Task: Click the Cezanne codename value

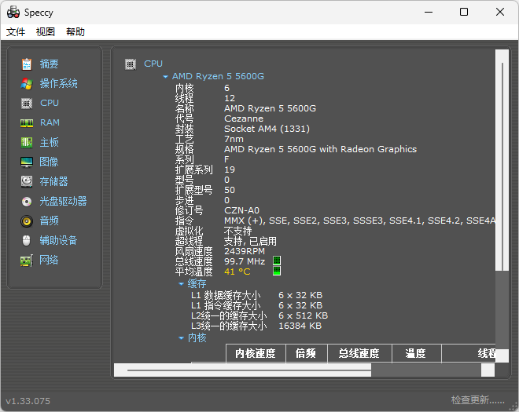Action: [x=244, y=118]
